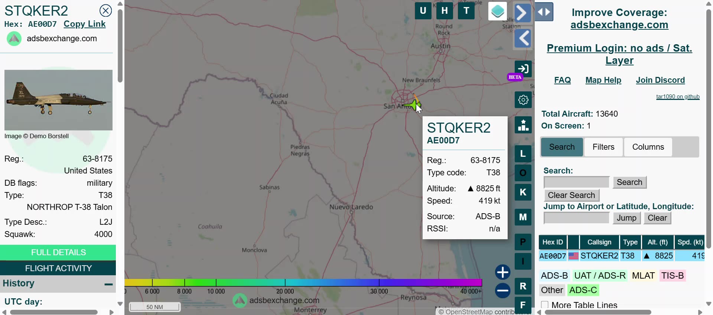Zoom out with the minus button

tap(503, 290)
